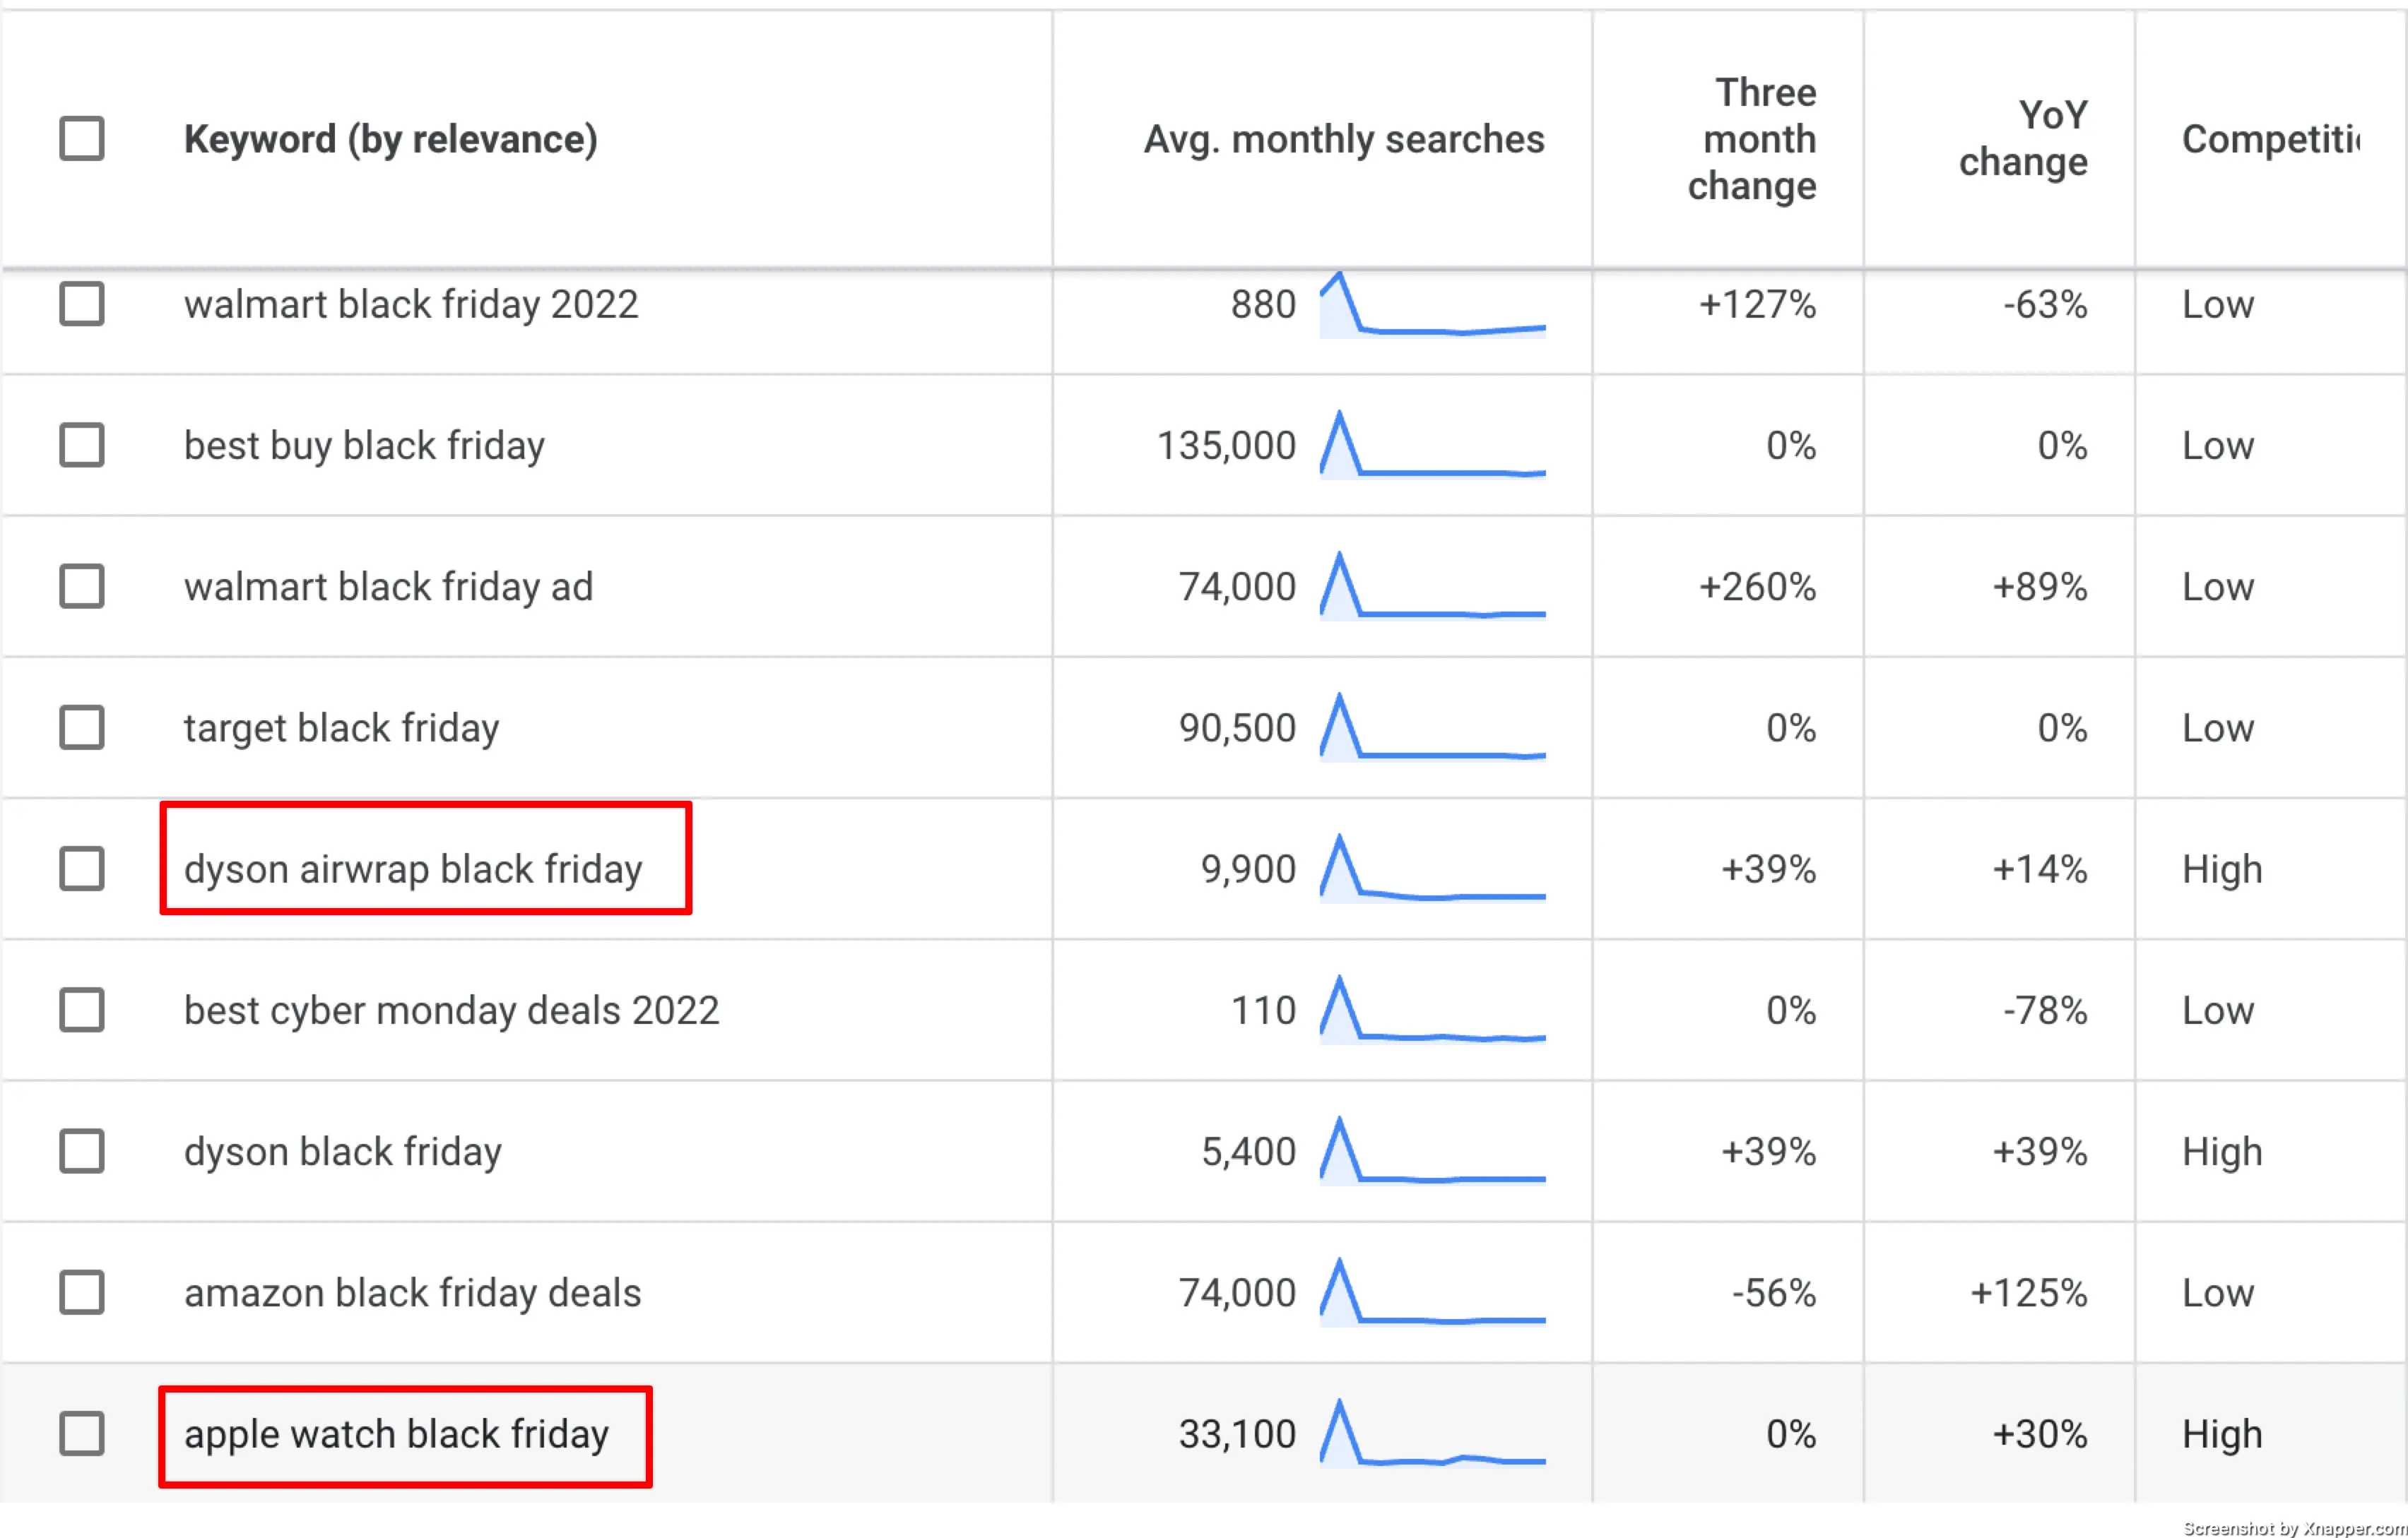Click High competition for apple watch row

click(2222, 1435)
